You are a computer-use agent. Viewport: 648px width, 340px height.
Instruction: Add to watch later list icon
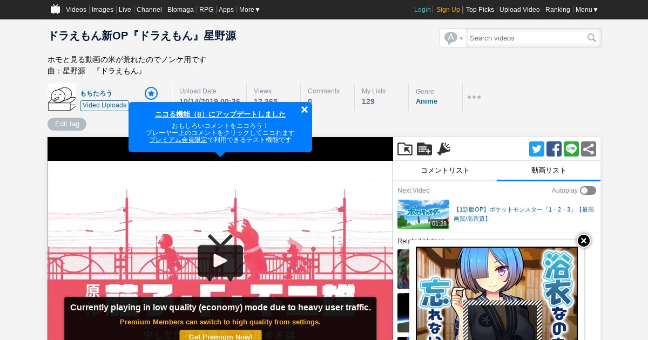[424, 149]
